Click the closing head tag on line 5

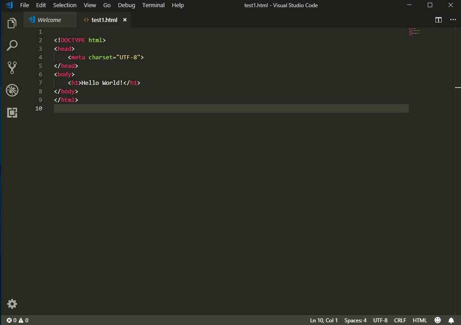pos(66,66)
